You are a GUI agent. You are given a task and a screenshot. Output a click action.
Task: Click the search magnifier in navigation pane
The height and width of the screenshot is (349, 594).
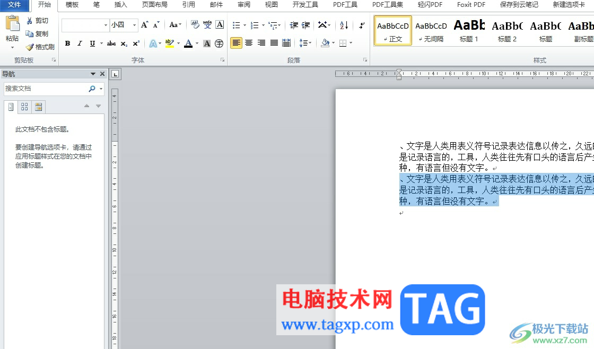click(x=92, y=89)
